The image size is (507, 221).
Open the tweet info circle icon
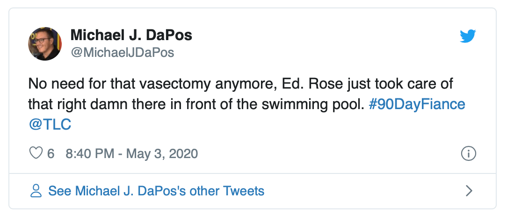coord(468,153)
